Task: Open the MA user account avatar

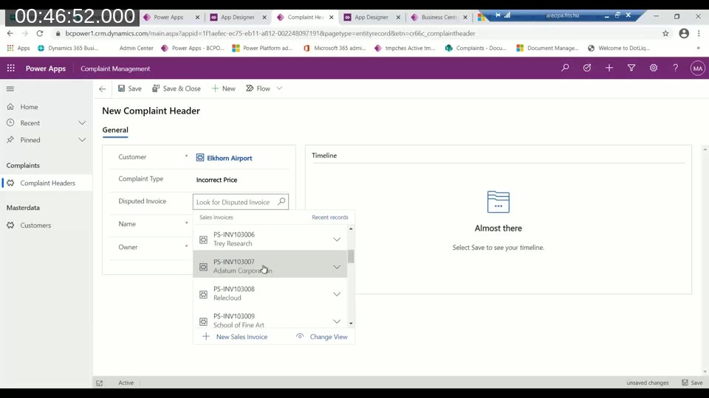Action: pyautogui.click(x=698, y=69)
